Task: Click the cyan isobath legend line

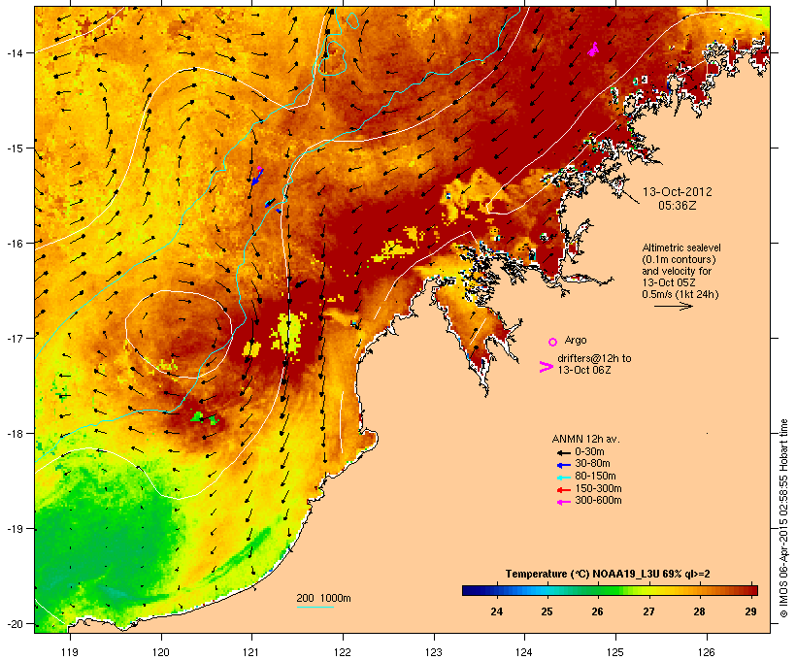Action: tap(315, 607)
